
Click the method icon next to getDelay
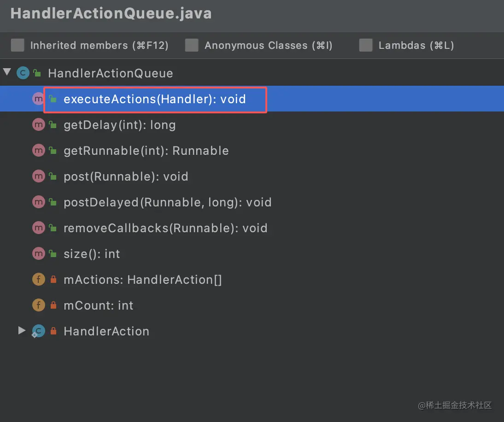tap(38, 124)
